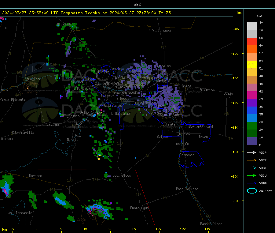Screen dimensions: 275x233
Task: Click the cyan 'current' ellipse legend icon
Action: [252, 191]
